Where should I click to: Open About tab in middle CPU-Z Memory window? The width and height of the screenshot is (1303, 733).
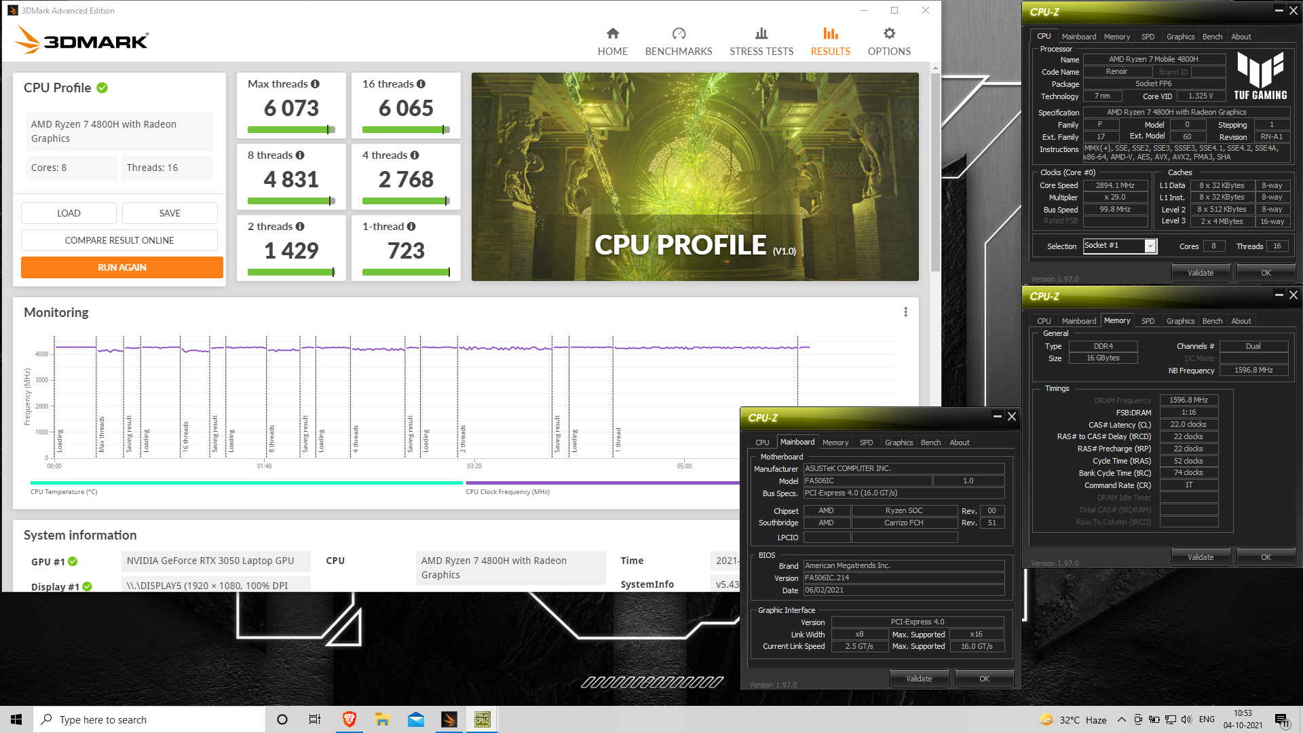pyautogui.click(x=1241, y=321)
